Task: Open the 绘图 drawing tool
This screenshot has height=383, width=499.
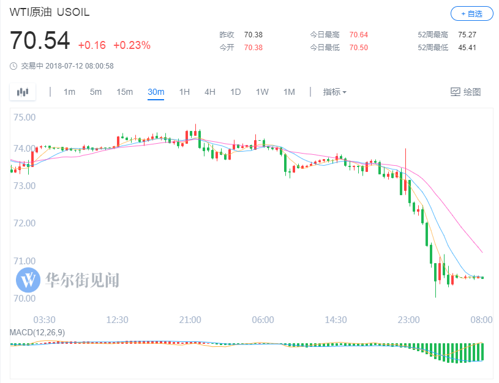Action: (465, 92)
